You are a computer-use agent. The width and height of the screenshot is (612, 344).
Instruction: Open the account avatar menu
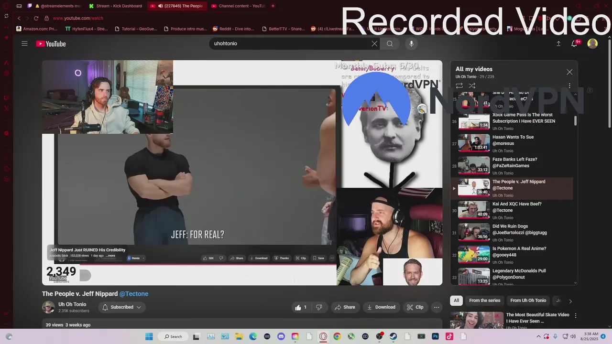(592, 43)
